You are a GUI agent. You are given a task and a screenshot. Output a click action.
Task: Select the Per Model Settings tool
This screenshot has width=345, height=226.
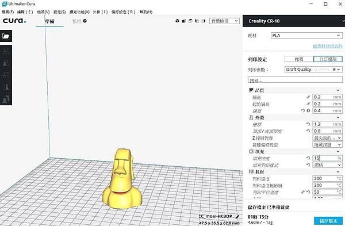6,99
